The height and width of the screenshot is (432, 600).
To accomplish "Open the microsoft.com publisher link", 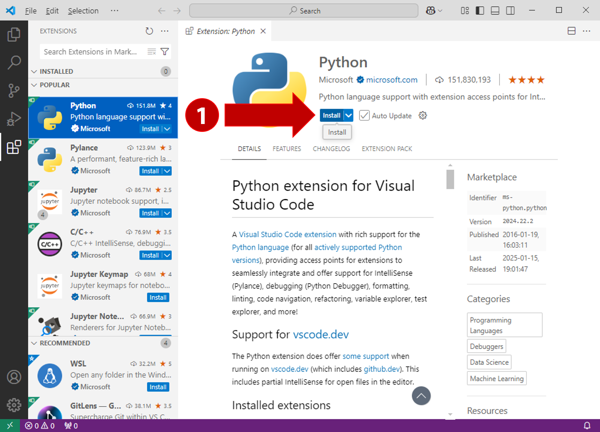I will [392, 80].
